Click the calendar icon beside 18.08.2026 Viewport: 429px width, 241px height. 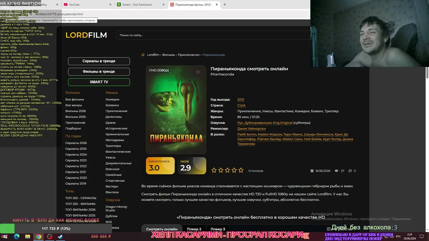(312, 171)
